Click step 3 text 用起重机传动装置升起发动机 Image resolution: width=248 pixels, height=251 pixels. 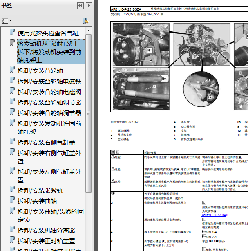tap(162, 220)
